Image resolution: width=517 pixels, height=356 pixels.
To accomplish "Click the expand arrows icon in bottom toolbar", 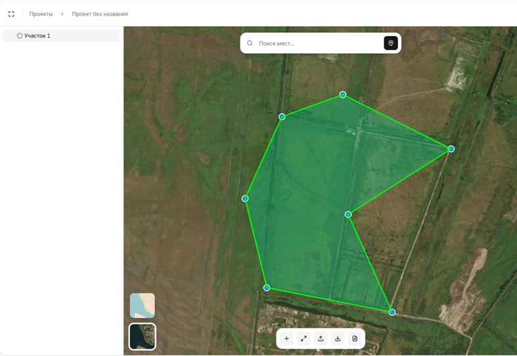I will [x=303, y=338].
